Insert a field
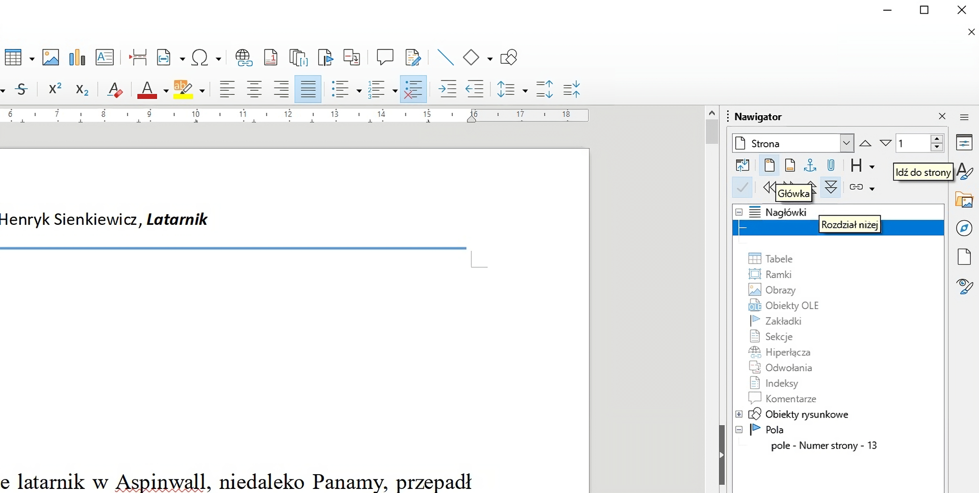Screen dimensions: 979x493 [x=164, y=58]
